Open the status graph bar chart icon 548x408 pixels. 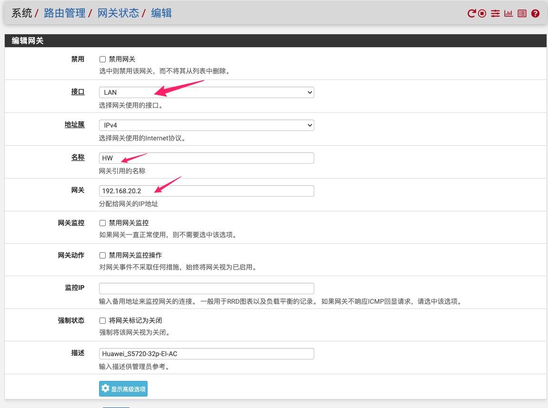[508, 14]
